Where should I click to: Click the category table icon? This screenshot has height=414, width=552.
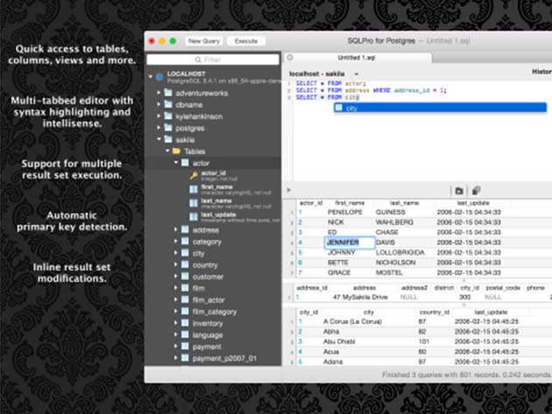point(185,242)
